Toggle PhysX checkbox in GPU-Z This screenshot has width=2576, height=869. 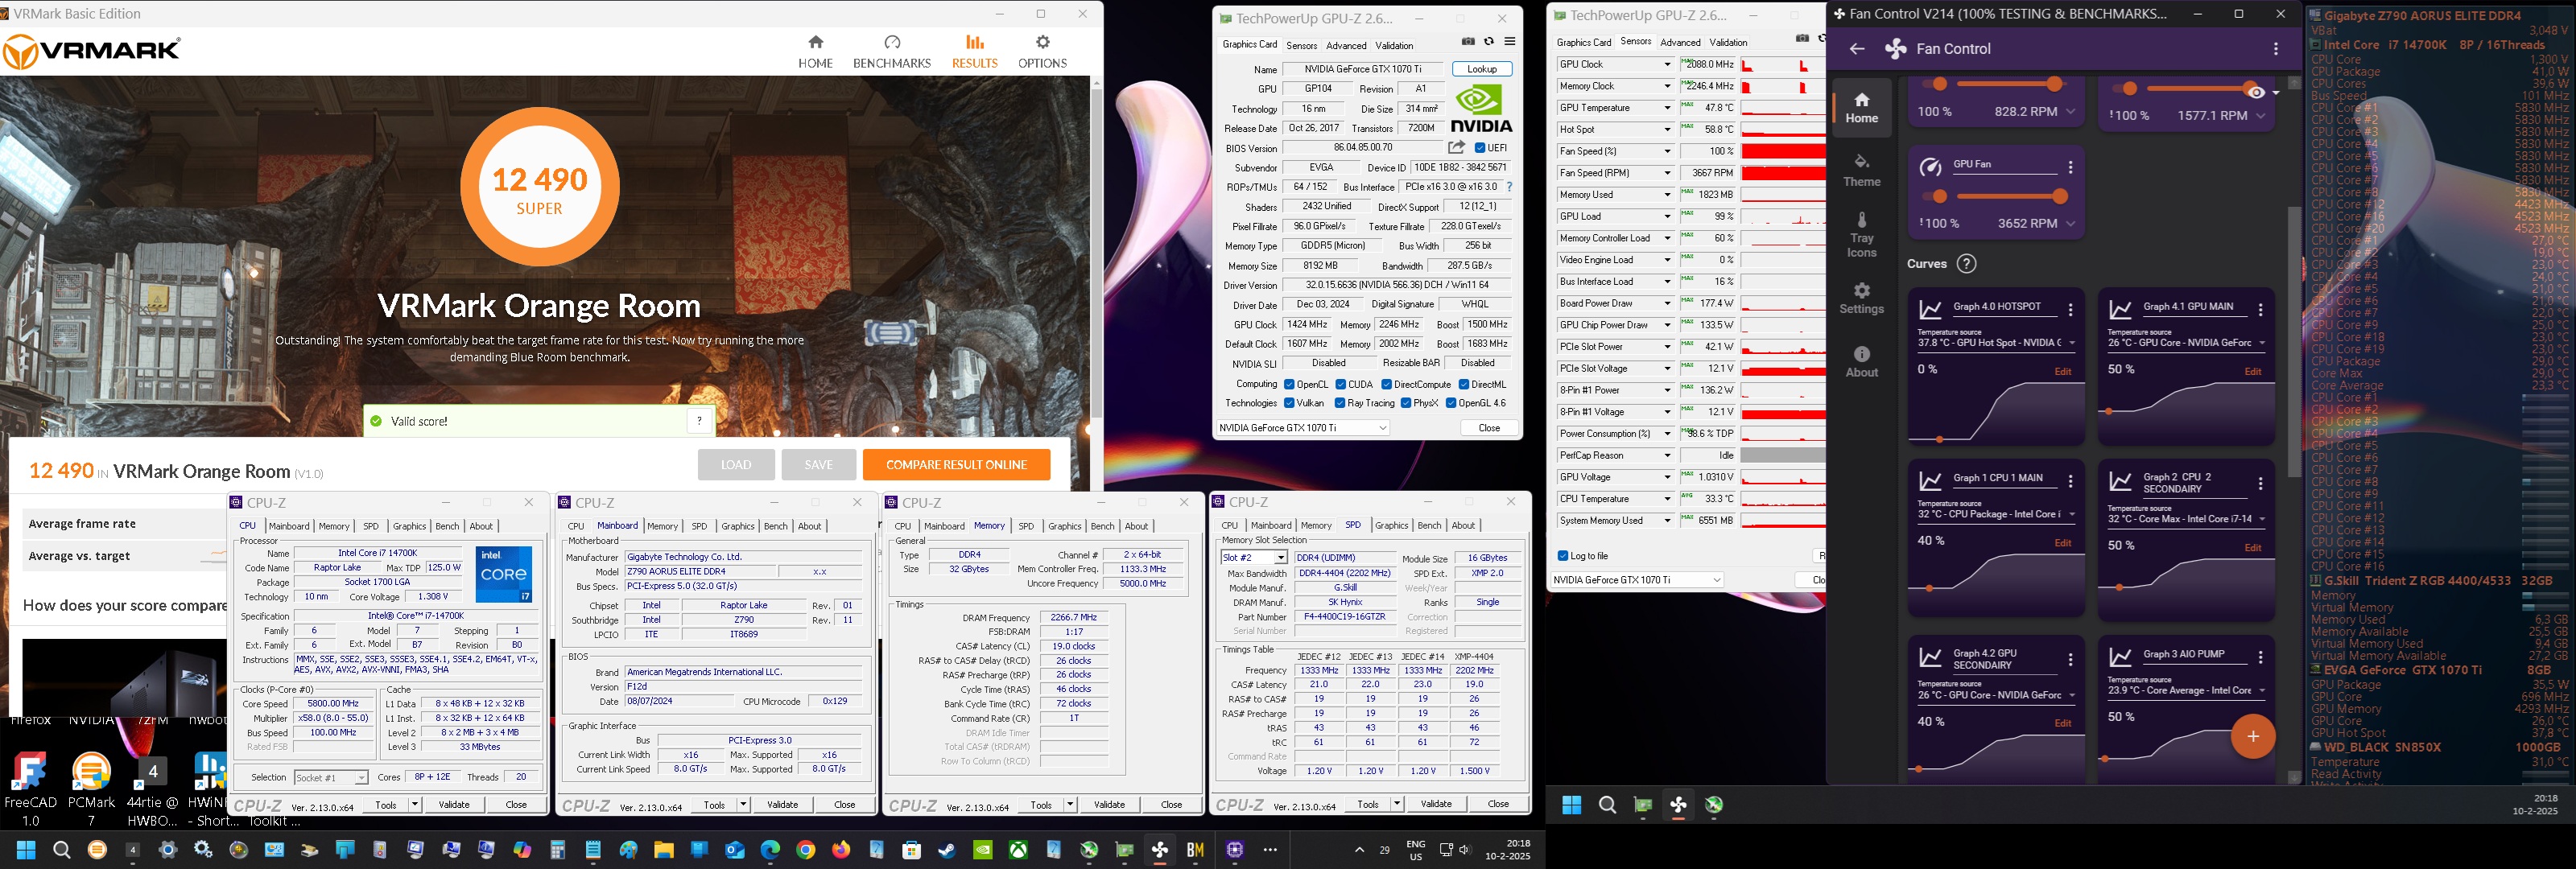coord(1406,403)
